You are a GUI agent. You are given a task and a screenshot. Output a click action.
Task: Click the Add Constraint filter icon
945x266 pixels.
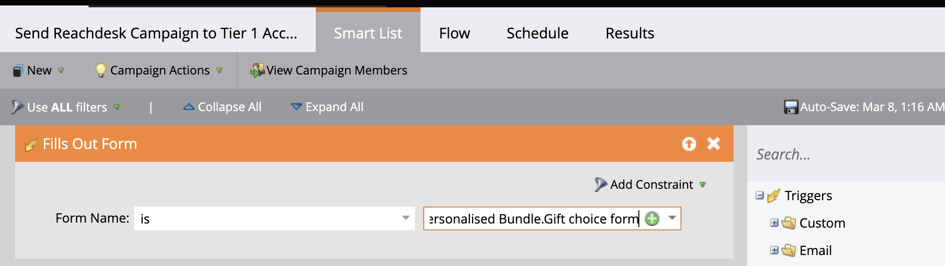click(x=600, y=184)
